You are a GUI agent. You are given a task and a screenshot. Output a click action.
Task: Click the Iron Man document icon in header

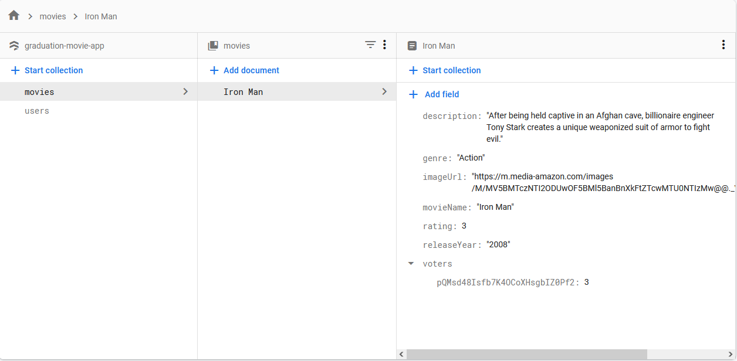[x=412, y=46]
